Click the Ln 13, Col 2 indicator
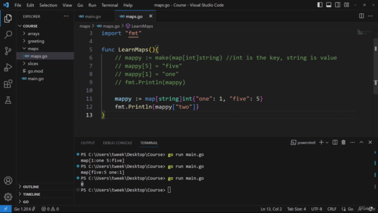Viewport: 378px width, 213px height. (271, 209)
